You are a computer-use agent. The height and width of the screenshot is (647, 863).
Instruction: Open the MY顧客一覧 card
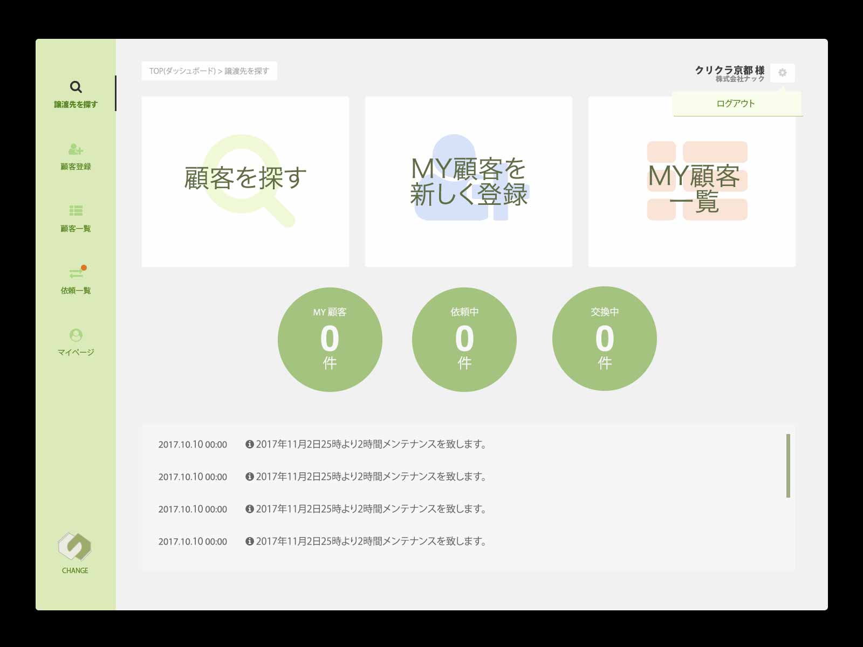click(x=692, y=182)
